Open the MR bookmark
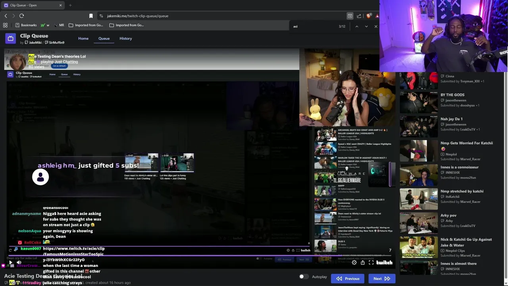Image resolution: width=508 pixels, height=286 pixels. pyautogui.click(x=59, y=25)
